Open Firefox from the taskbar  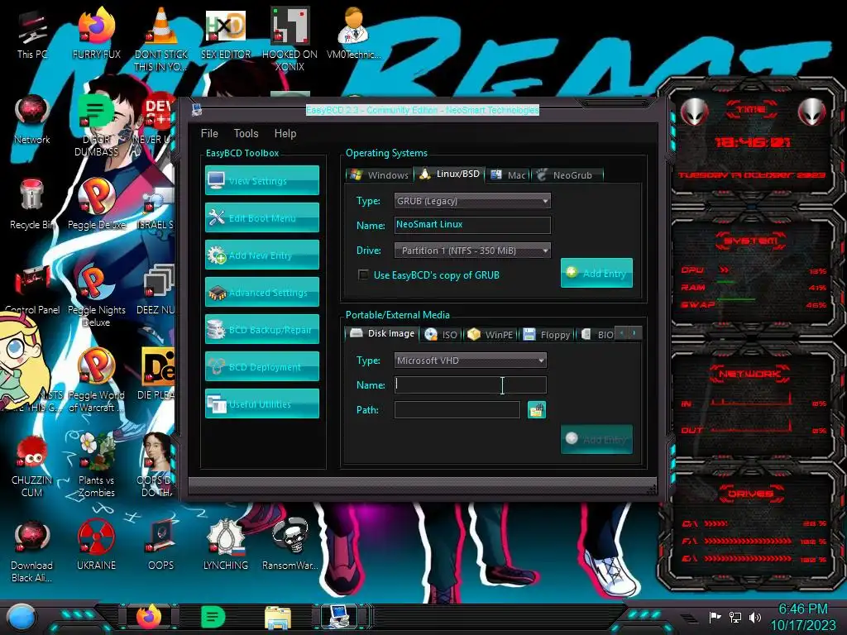tap(149, 617)
